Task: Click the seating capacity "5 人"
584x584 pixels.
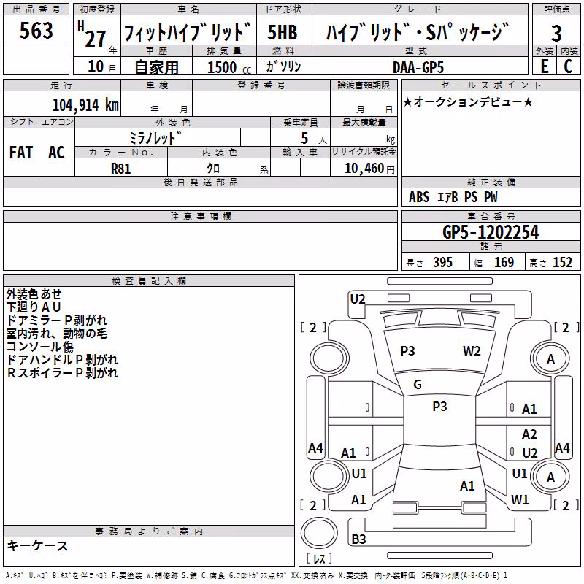Action: (x=314, y=139)
